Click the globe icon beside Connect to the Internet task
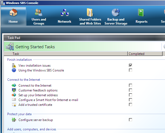The width and height of the screenshot is (165, 133). [x=14, y=85]
